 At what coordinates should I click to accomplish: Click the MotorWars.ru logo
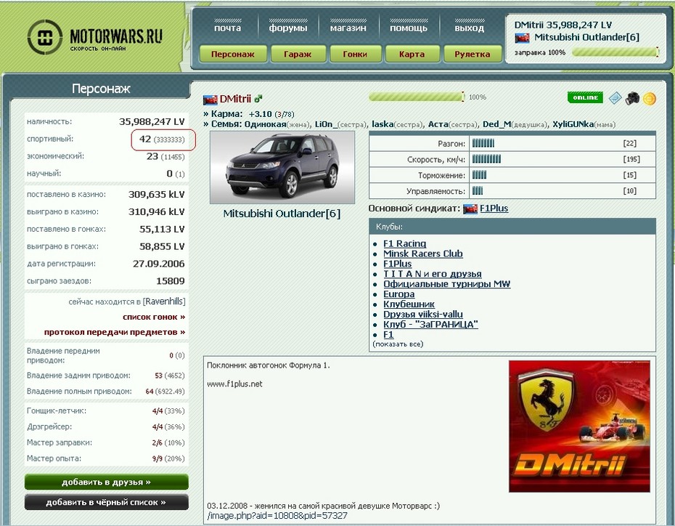[94, 36]
